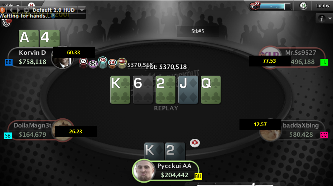Click the REPLAY label under the board
The height and width of the screenshot is (186, 333).
pos(166,108)
